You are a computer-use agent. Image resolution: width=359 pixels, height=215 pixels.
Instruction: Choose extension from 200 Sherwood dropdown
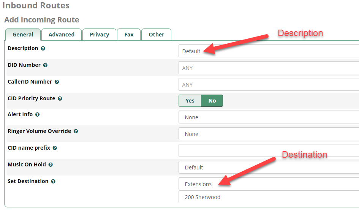pos(269,197)
